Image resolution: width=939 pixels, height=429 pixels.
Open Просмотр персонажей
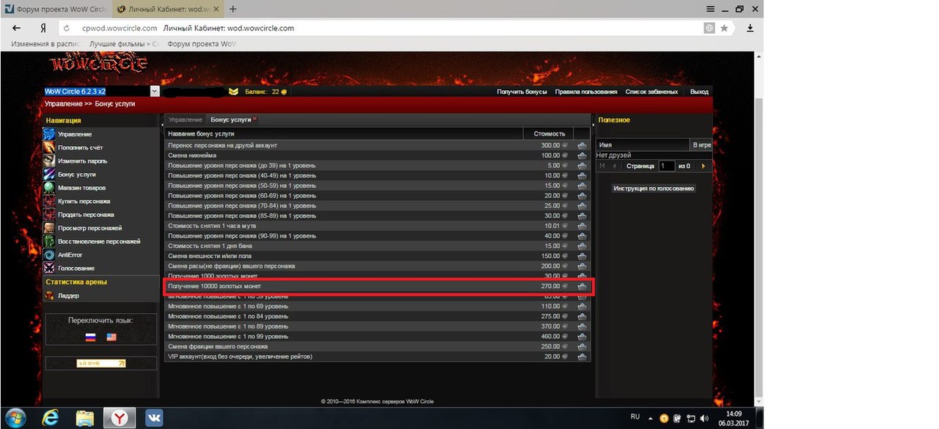(x=89, y=228)
